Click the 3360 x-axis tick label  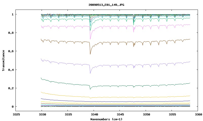pos(198,114)
